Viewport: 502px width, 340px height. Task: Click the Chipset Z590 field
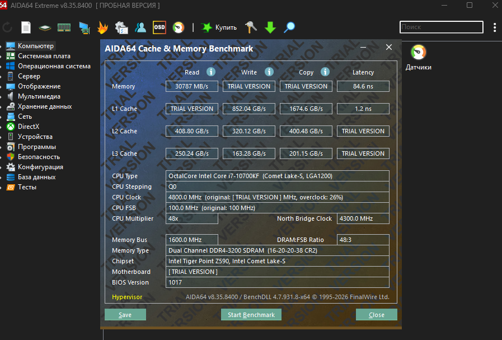tap(278, 261)
